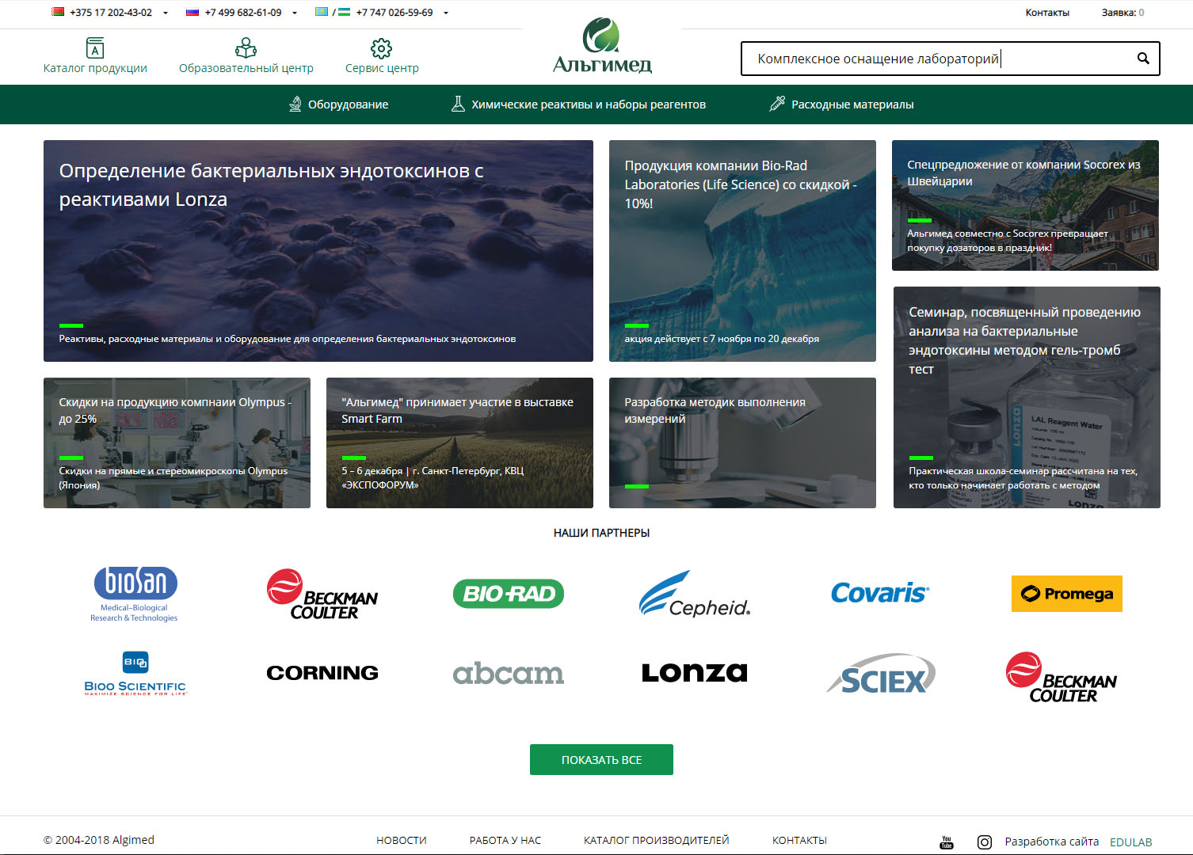
Task: Open Химические реактивы и наборы реагентов menu
Action: [589, 104]
